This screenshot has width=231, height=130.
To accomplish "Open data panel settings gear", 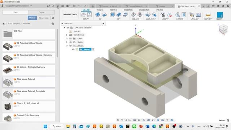I will [x=53, y=18].
